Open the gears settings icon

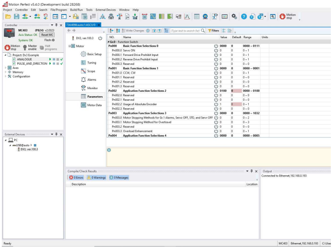[235, 16]
